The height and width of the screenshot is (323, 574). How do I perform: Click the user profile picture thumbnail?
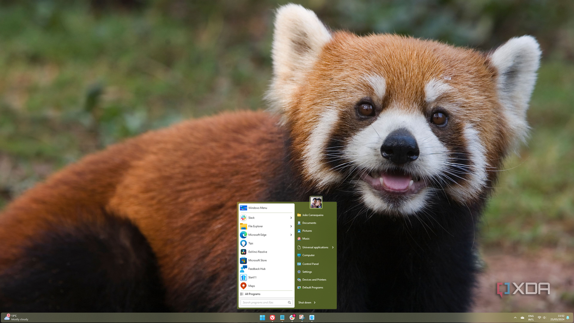pos(316,202)
